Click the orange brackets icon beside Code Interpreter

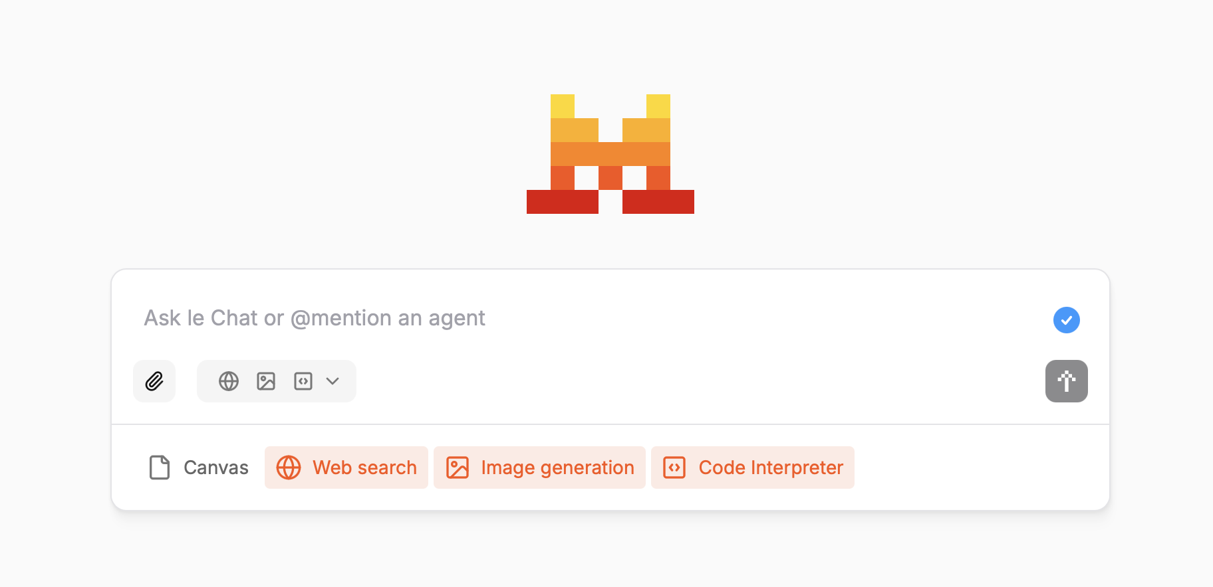click(x=674, y=467)
